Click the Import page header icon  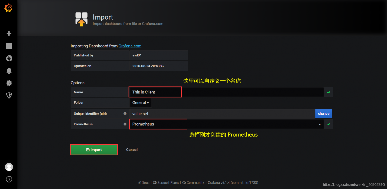coord(81,19)
